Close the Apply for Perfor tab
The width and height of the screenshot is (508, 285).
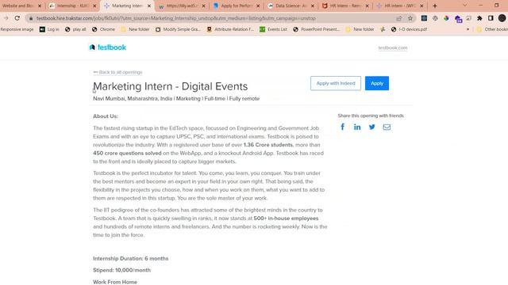258,6
